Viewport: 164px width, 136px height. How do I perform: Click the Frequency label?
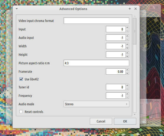pyautogui.click(x=25, y=96)
